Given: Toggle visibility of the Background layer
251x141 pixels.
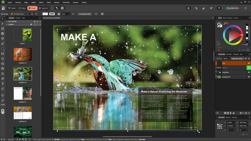Looking at the screenshot, I should click(249, 77).
